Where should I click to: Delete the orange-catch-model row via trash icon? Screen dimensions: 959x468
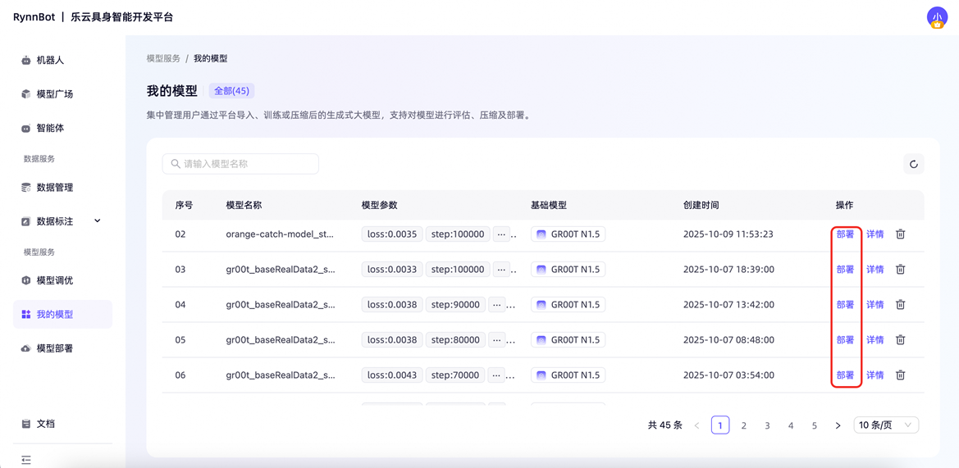pyautogui.click(x=900, y=234)
